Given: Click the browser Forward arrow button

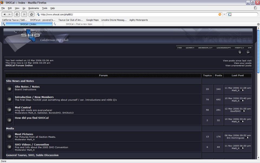Looking at the screenshot, I should click(10, 14).
